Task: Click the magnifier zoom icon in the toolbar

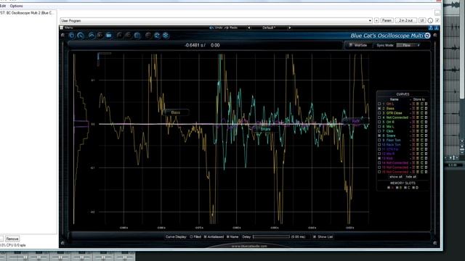Action: tap(81, 36)
